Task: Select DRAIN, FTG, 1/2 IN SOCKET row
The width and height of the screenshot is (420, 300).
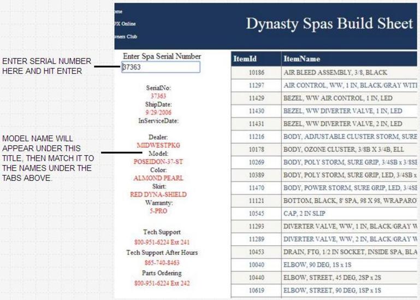Action: 324,252
